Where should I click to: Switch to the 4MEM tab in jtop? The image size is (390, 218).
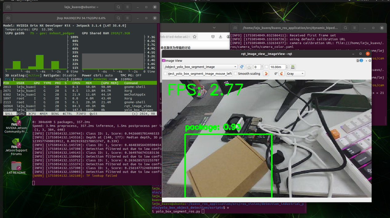click(44, 113)
